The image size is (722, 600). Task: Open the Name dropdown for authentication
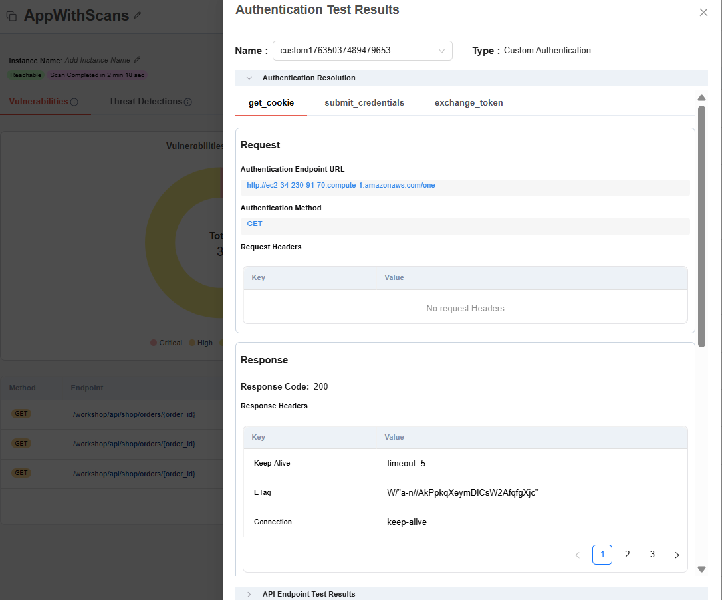coord(362,51)
